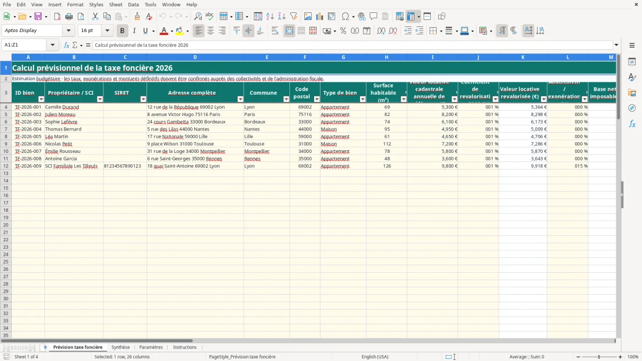
Task: Click the zoom slider handle
Action: pyautogui.click(x=599, y=357)
